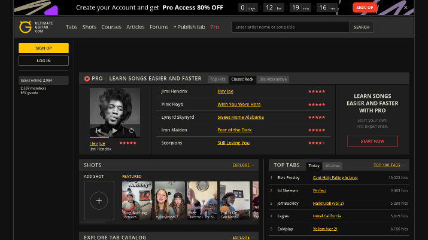Go to Articles
This screenshot has width=428, height=240.
point(135,27)
